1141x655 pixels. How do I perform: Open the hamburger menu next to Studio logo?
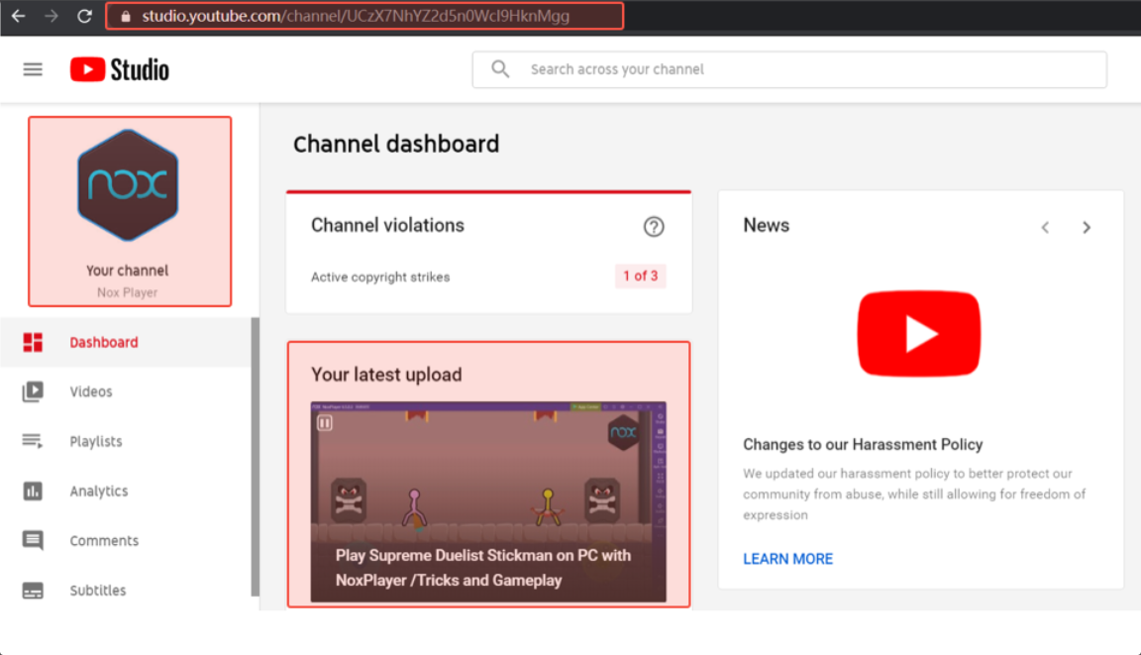[x=33, y=69]
